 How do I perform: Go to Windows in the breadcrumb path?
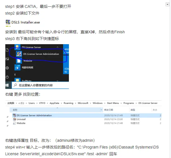pos(98,103)
